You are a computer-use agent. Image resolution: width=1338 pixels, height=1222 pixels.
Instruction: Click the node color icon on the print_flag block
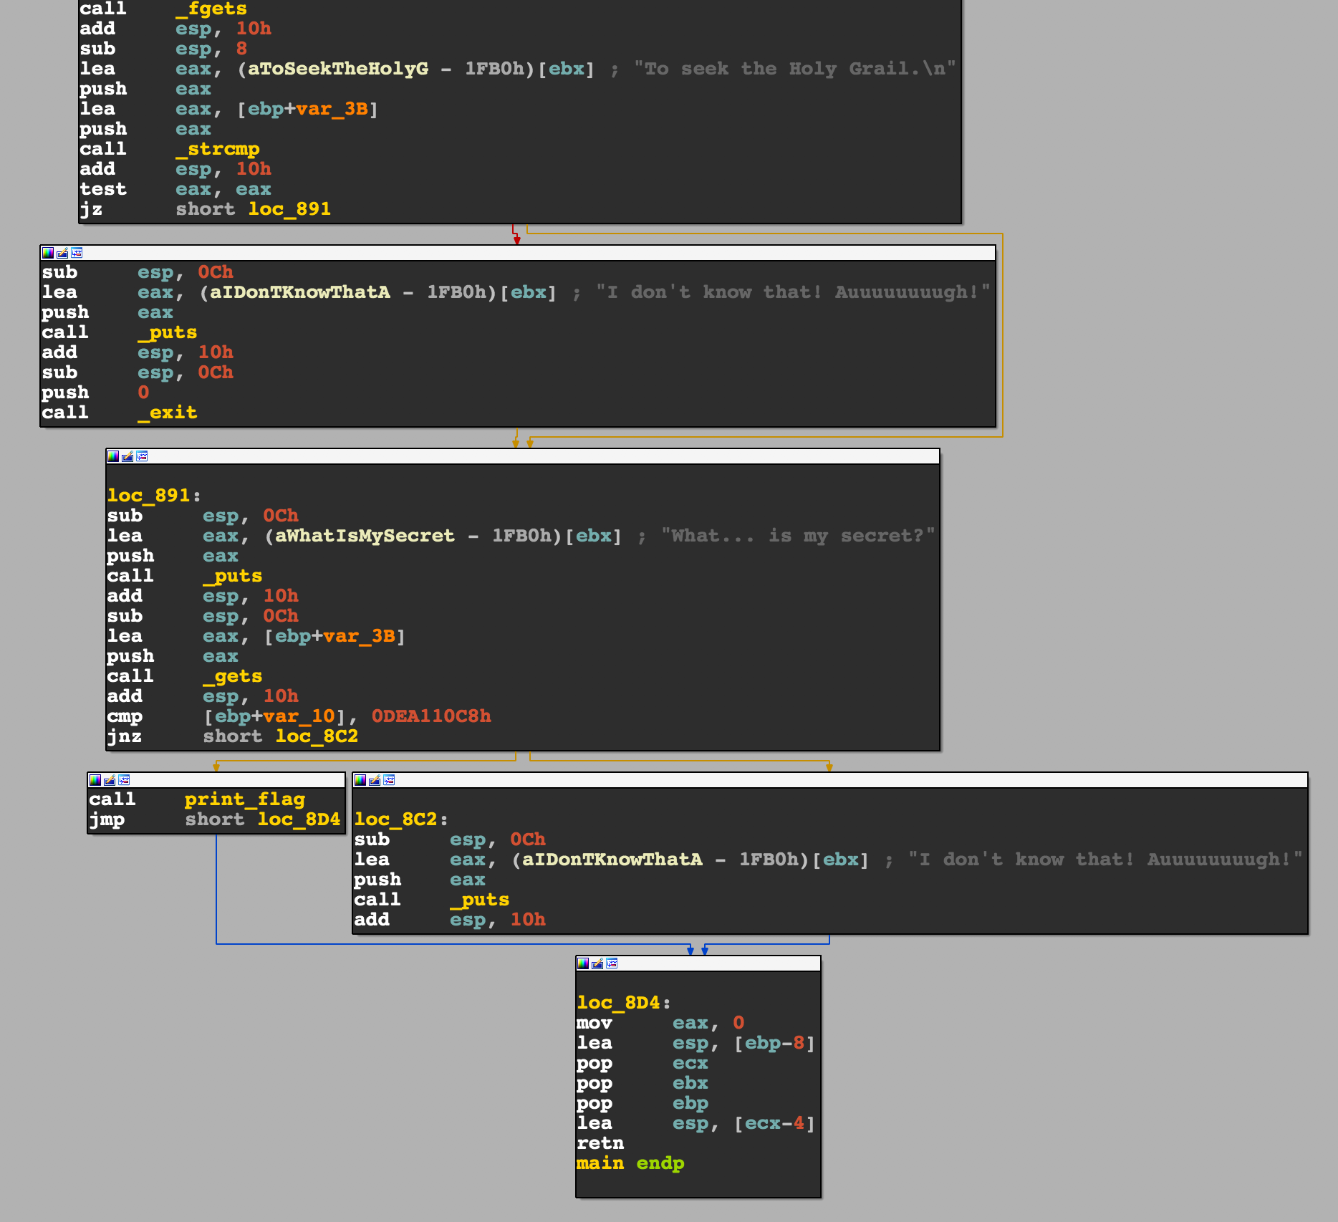click(95, 780)
